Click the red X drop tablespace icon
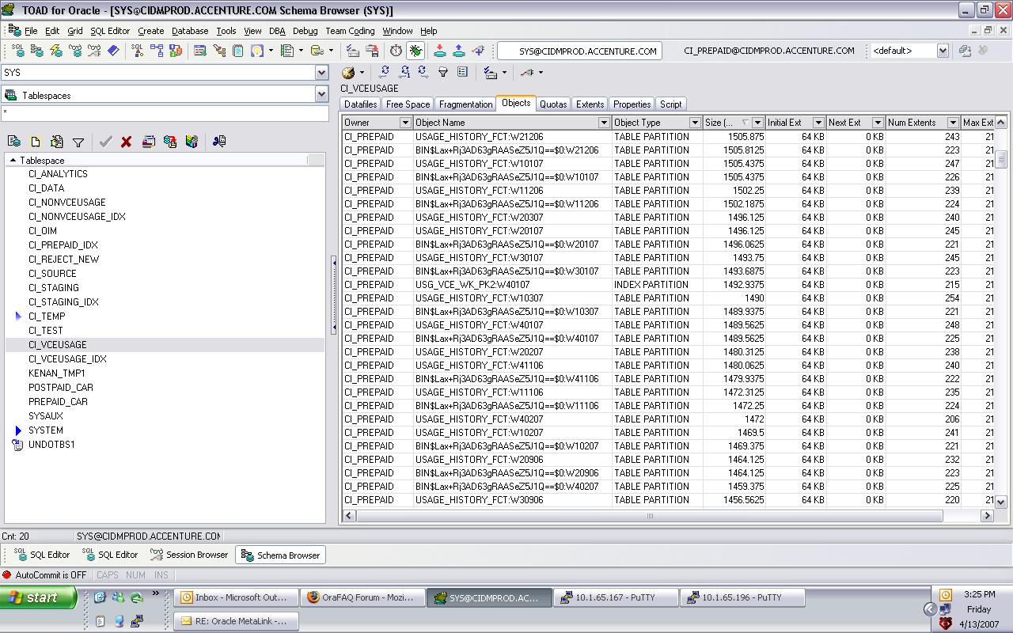Image resolution: width=1013 pixels, height=633 pixels. click(126, 142)
